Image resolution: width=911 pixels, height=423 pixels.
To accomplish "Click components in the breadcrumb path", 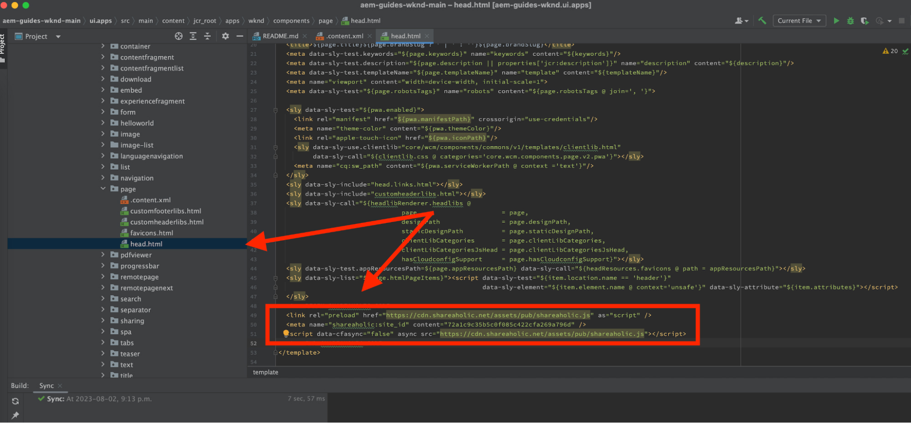I will pyautogui.click(x=291, y=20).
